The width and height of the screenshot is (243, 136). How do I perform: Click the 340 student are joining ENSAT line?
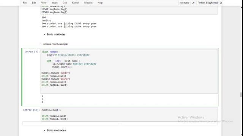click(x=69, y=23)
